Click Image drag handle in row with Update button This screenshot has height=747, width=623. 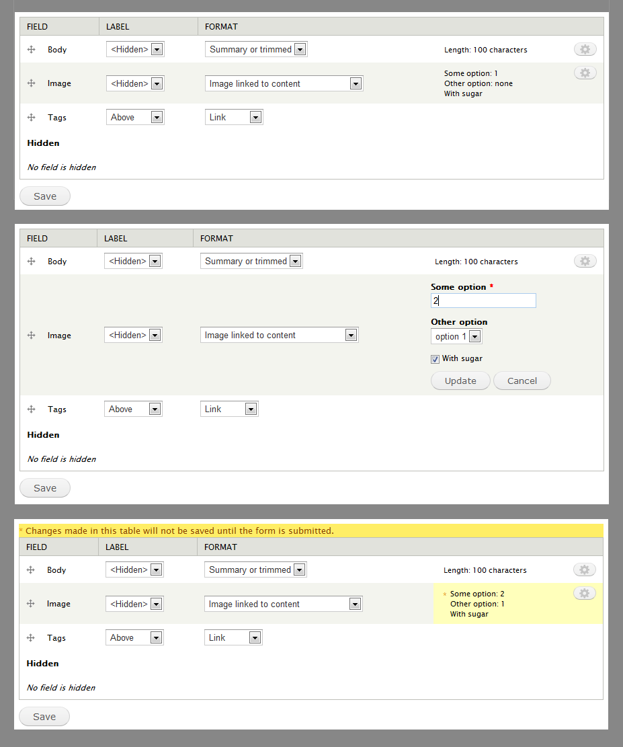(x=31, y=336)
